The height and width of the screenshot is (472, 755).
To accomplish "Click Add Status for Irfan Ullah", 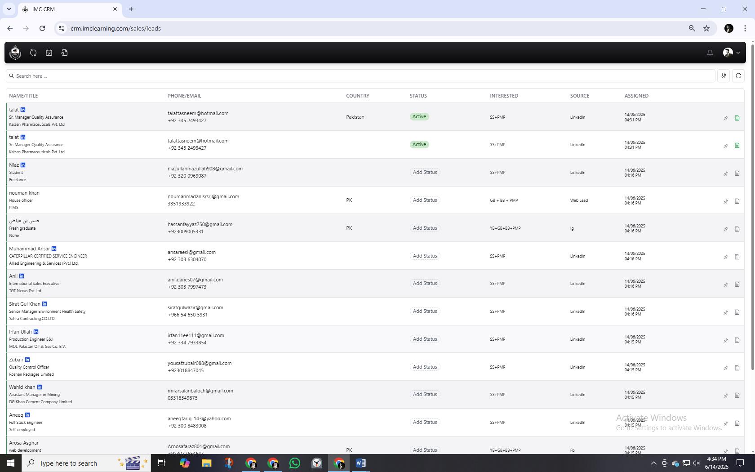I will pyautogui.click(x=425, y=339).
